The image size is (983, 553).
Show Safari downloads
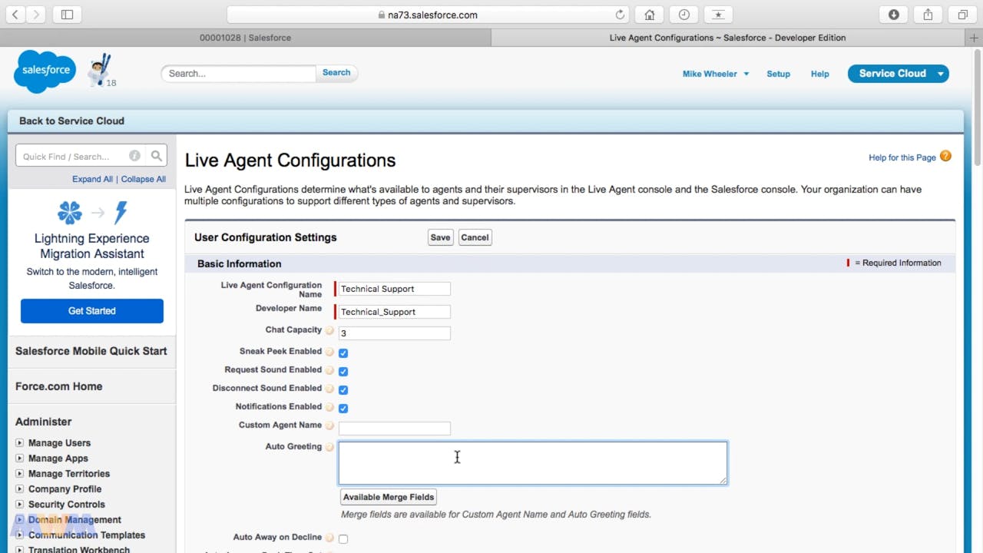[x=894, y=15]
